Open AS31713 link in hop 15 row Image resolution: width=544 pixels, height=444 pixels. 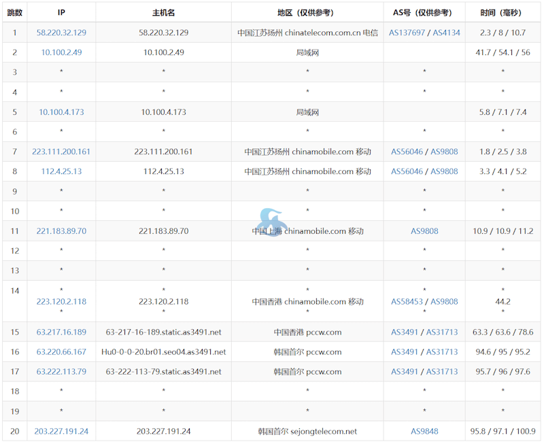[x=442, y=332]
